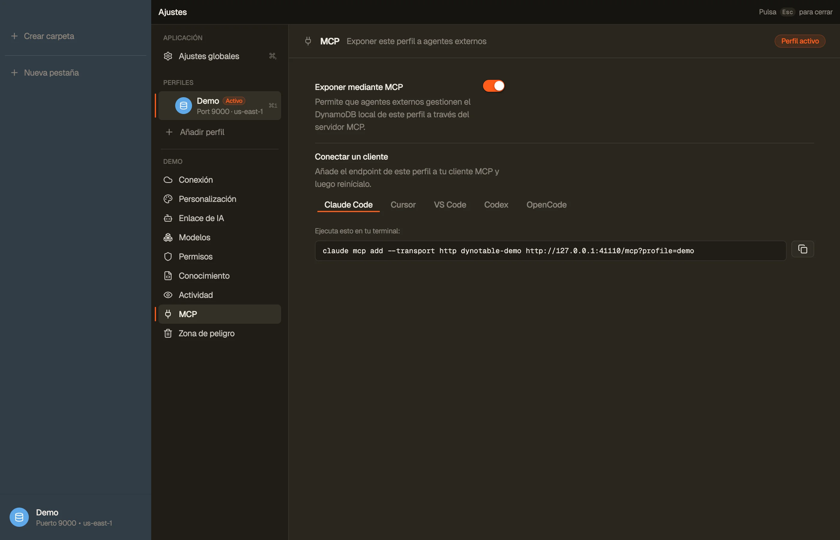Click the Port 9000 · us-east-1 profile text
The image size is (840, 540).
click(229, 112)
